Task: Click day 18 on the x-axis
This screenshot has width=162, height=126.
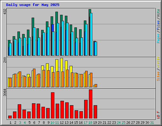Action: pyautogui.click(x=90, y=123)
